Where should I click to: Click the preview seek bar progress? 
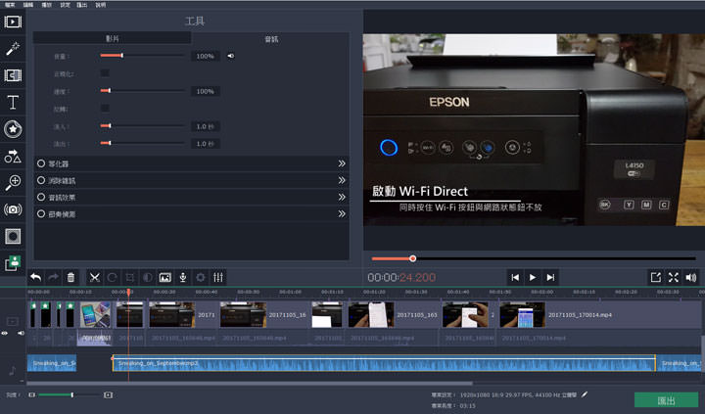pos(534,258)
